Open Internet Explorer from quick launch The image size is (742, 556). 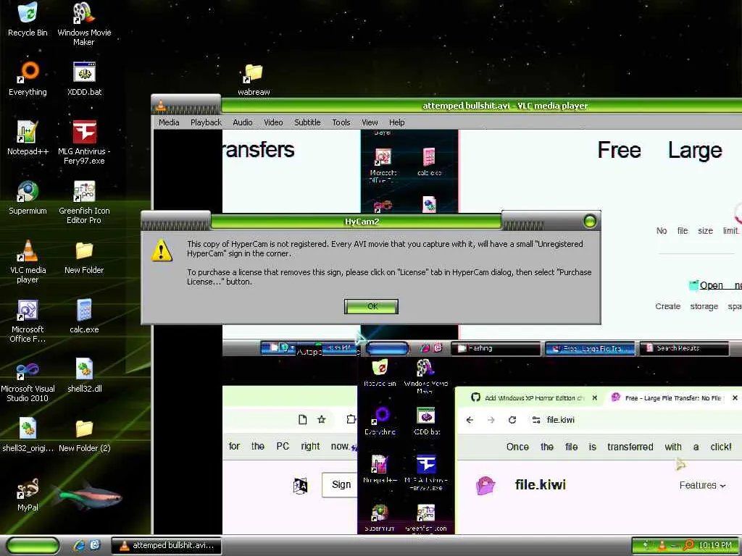pyautogui.click(x=79, y=545)
